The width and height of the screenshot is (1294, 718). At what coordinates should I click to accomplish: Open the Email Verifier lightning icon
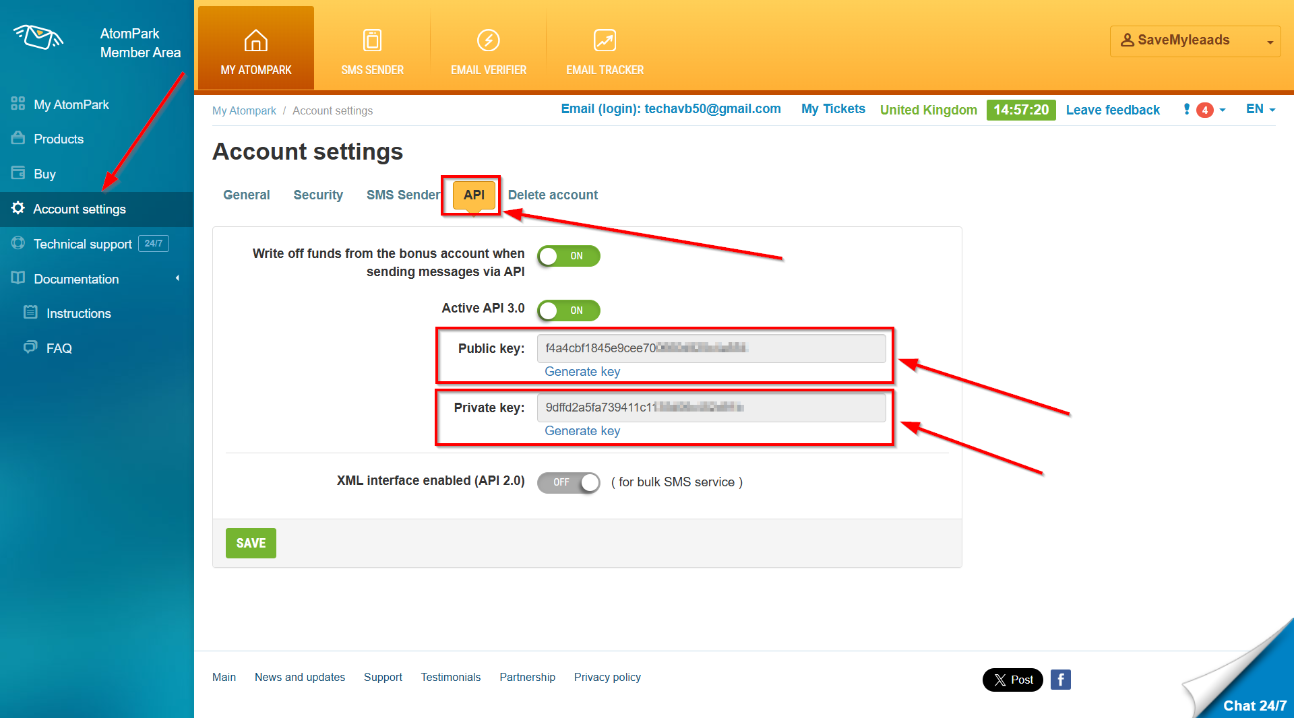(x=488, y=40)
